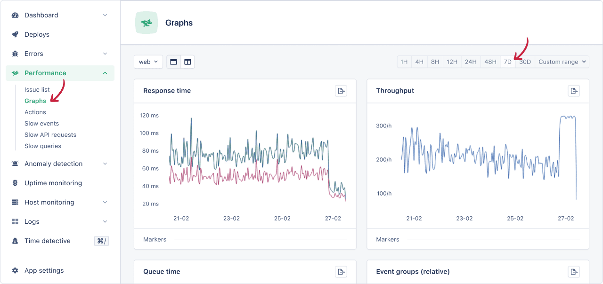Screen dimensions: 603x284
Task: Select Issue list under Performance
Action: (x=37, y=89)
